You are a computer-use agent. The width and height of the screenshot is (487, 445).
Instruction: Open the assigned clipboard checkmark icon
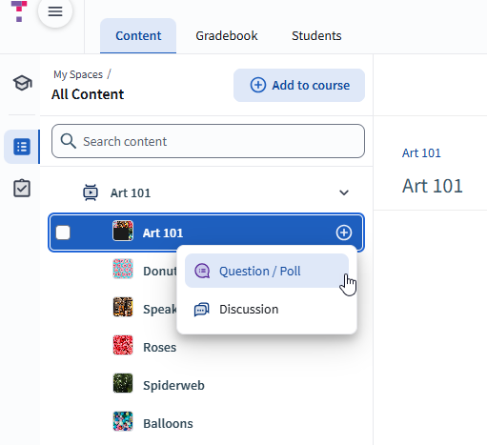[x=22, y=188]
